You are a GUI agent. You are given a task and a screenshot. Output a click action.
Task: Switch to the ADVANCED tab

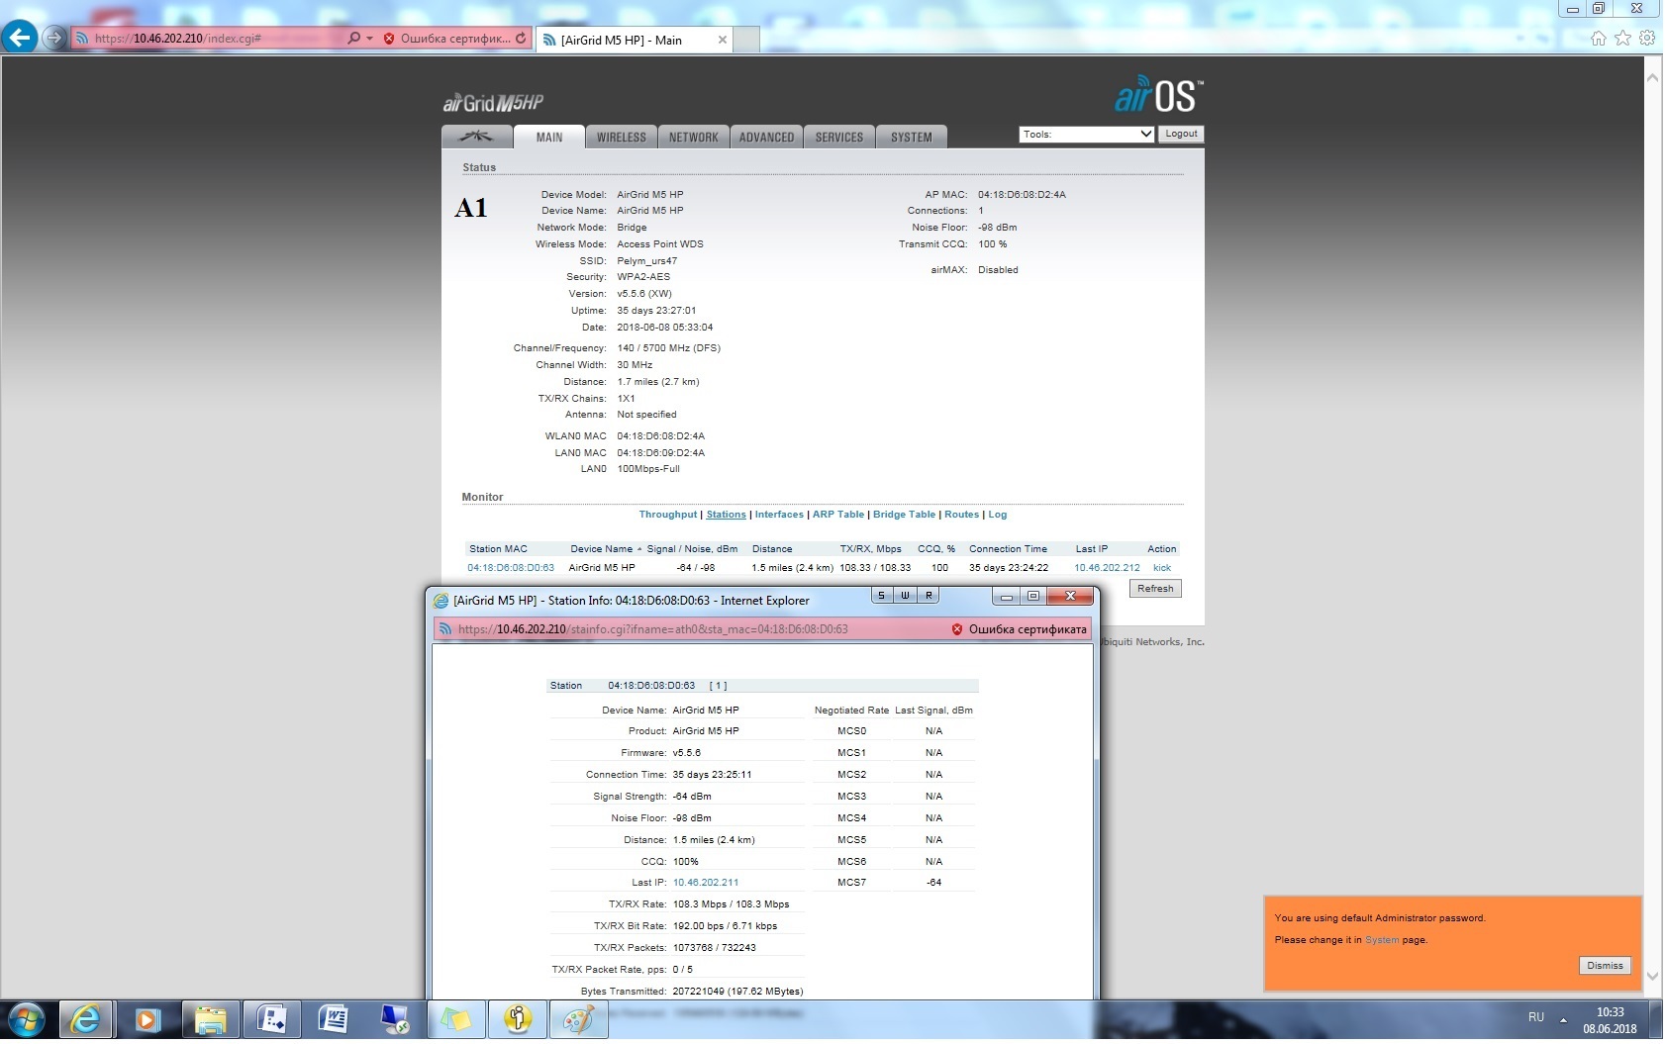click(x=767, y=137)
